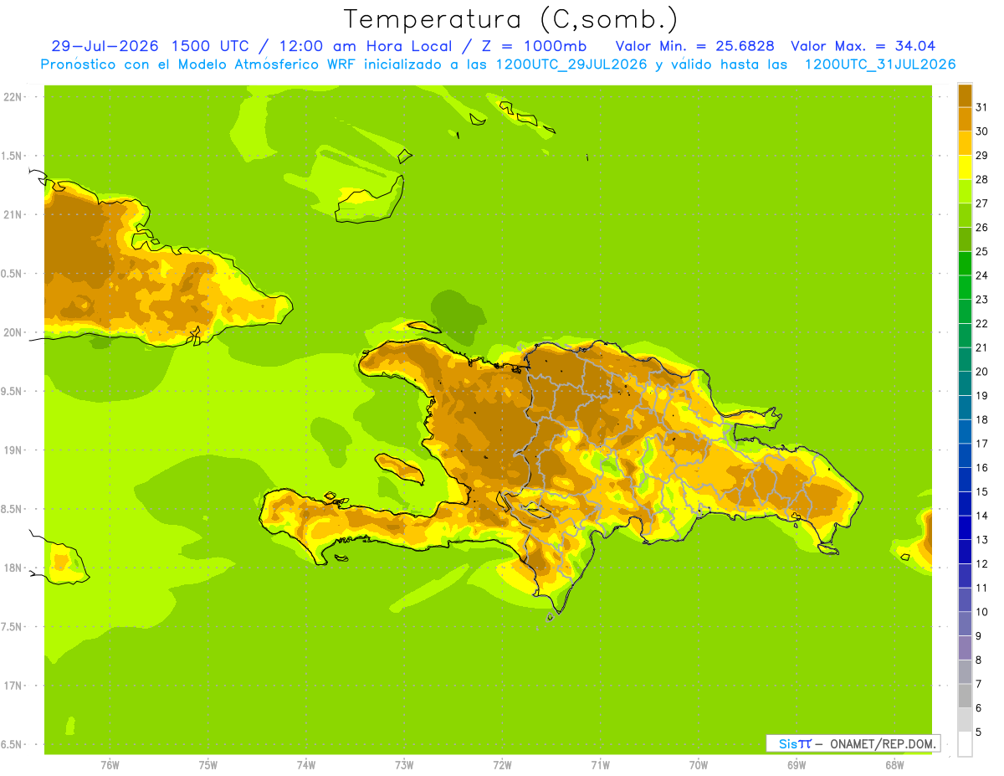This screenshot has width=1004, height=776.
Task: Click the legend color band between 15 and 16
Action: (x=965, y=480)
